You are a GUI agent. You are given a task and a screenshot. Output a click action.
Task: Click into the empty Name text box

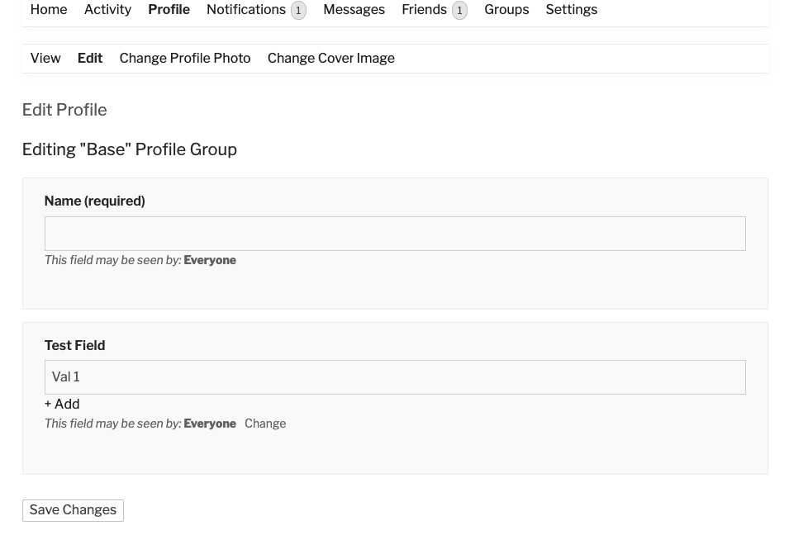tap(395, 234)
